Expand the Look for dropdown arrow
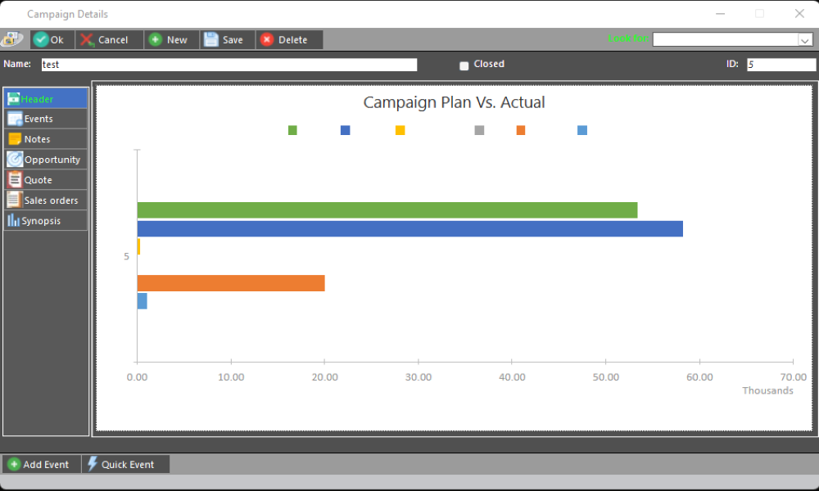819x491 pixels. tap(804, 39)
